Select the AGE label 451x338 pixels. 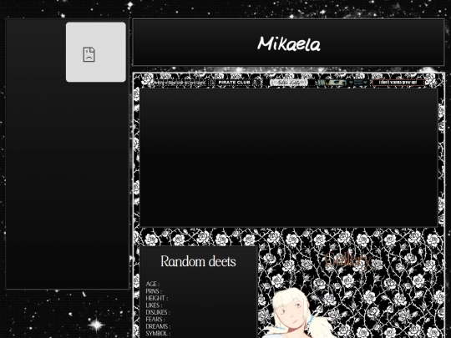point(153,284)
